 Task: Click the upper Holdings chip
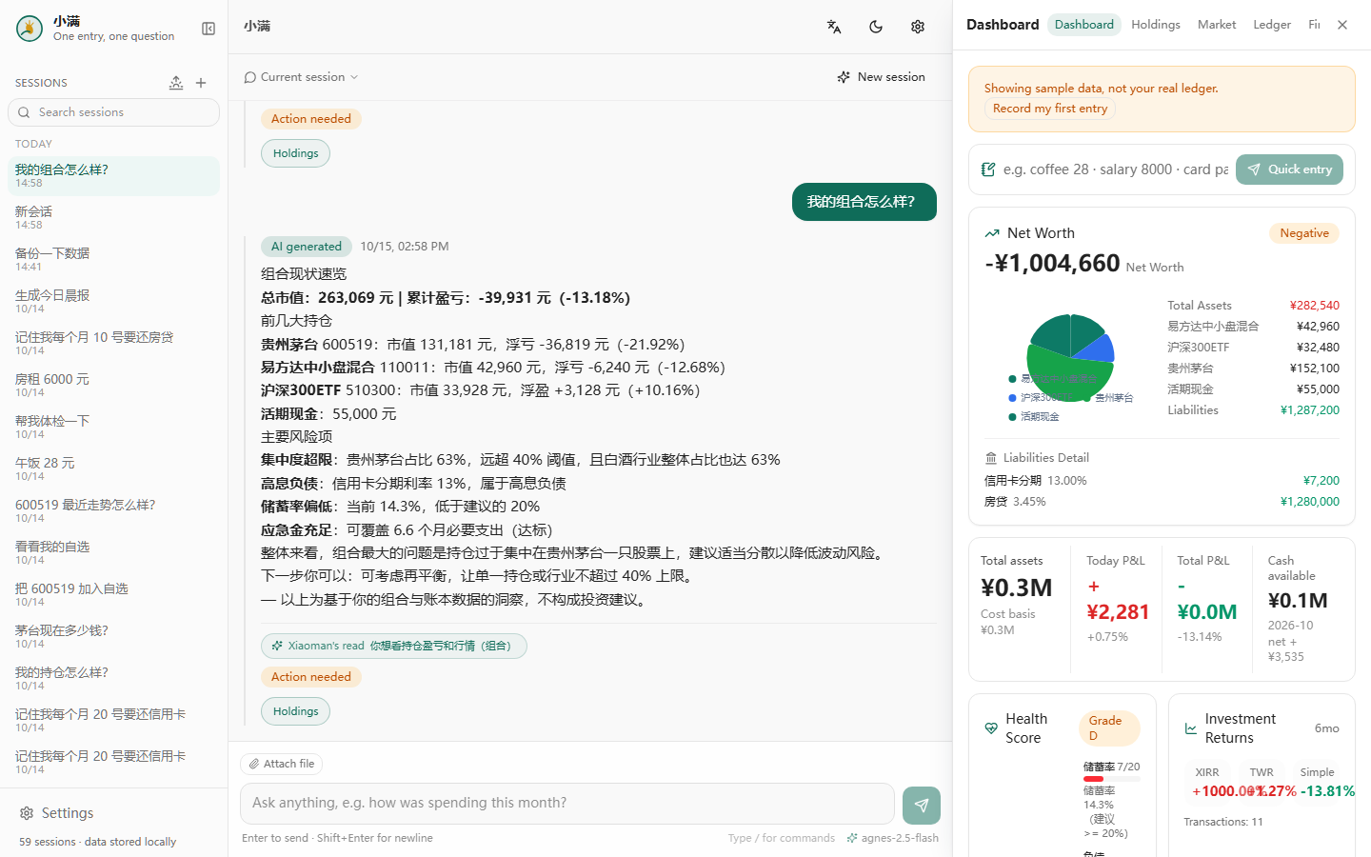pyautogui.click(x=296, y=153)
